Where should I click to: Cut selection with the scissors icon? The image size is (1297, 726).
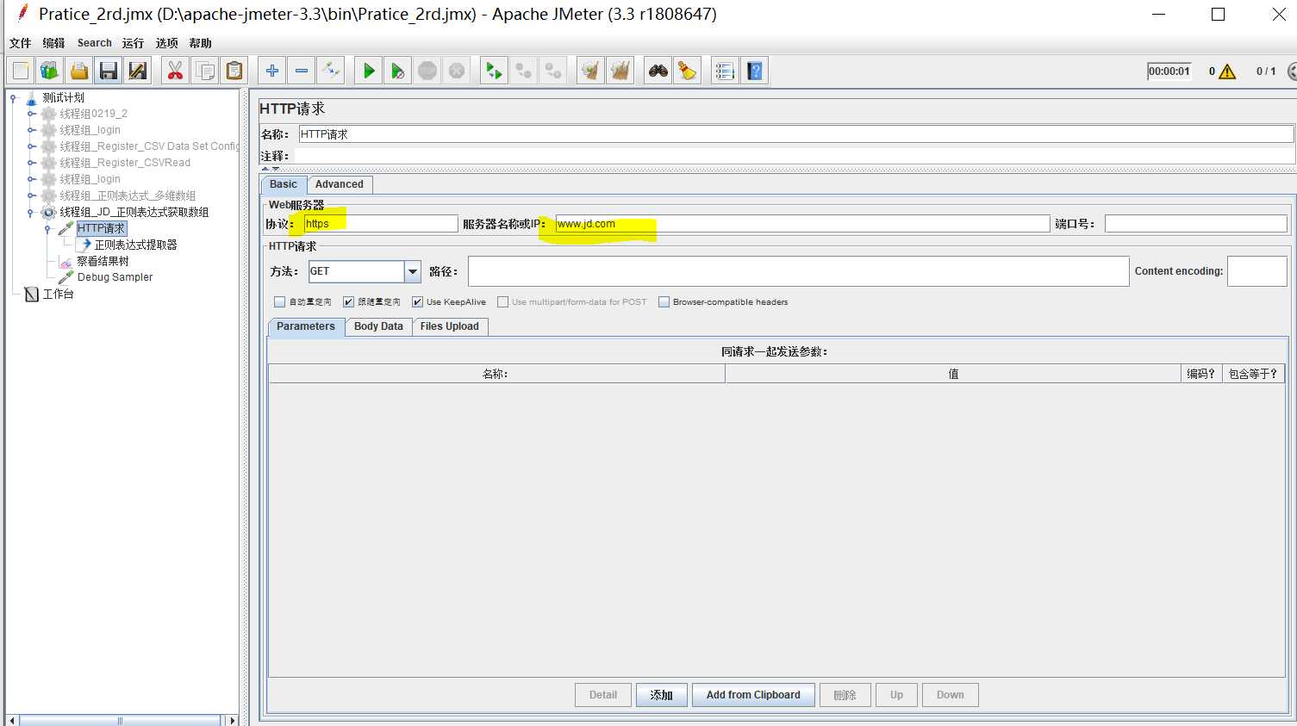click(x=175, y=71)
